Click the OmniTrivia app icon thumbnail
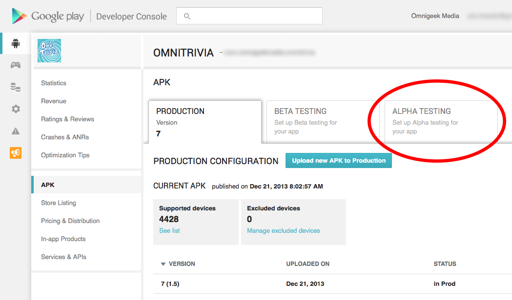Image resolution: width=512 pixels, height=300 pixels. [49, 51]
